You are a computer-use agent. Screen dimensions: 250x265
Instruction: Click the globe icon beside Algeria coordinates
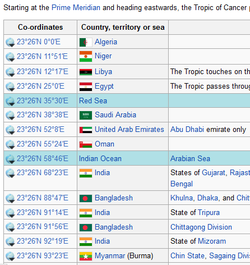coord(10,42)
